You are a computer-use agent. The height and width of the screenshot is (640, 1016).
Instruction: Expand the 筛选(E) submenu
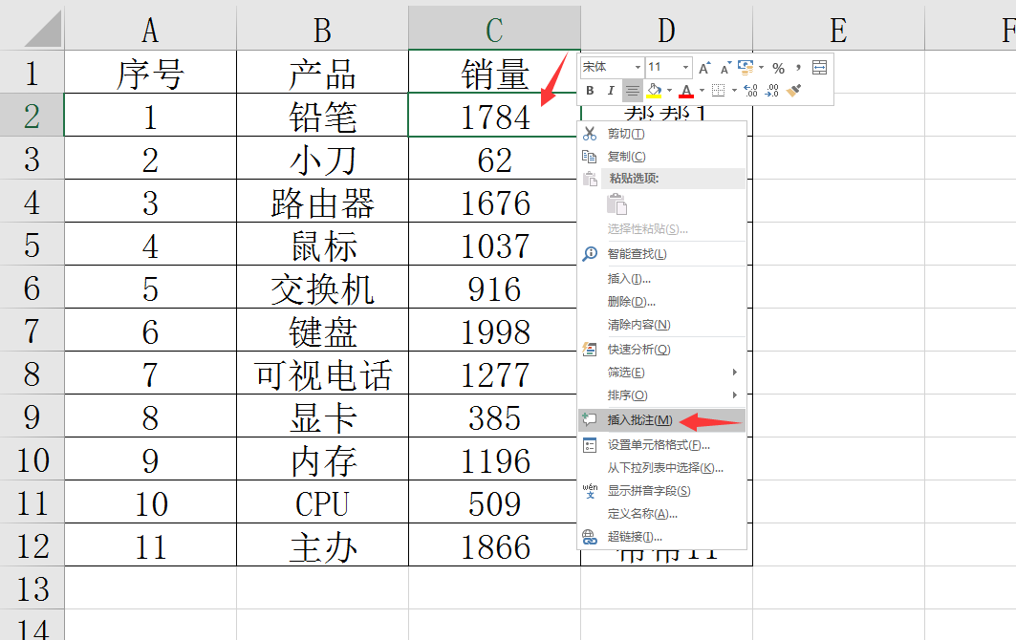coord(661,372)
